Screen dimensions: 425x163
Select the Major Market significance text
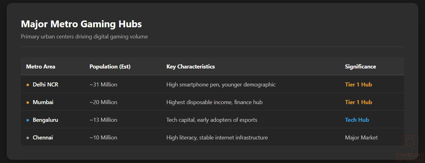[361, 138]
